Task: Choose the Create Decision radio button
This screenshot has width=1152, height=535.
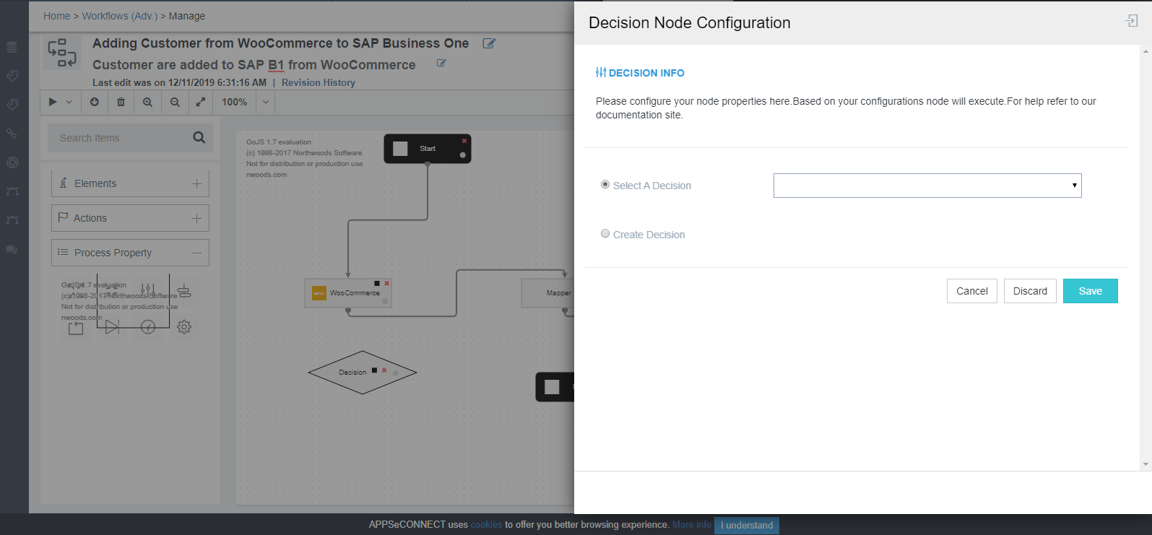Action: [x=605, y=234]
